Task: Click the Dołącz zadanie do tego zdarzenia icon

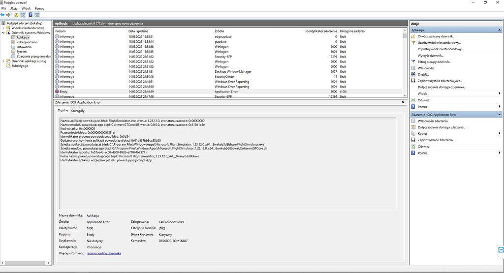Action: (413, 127)
